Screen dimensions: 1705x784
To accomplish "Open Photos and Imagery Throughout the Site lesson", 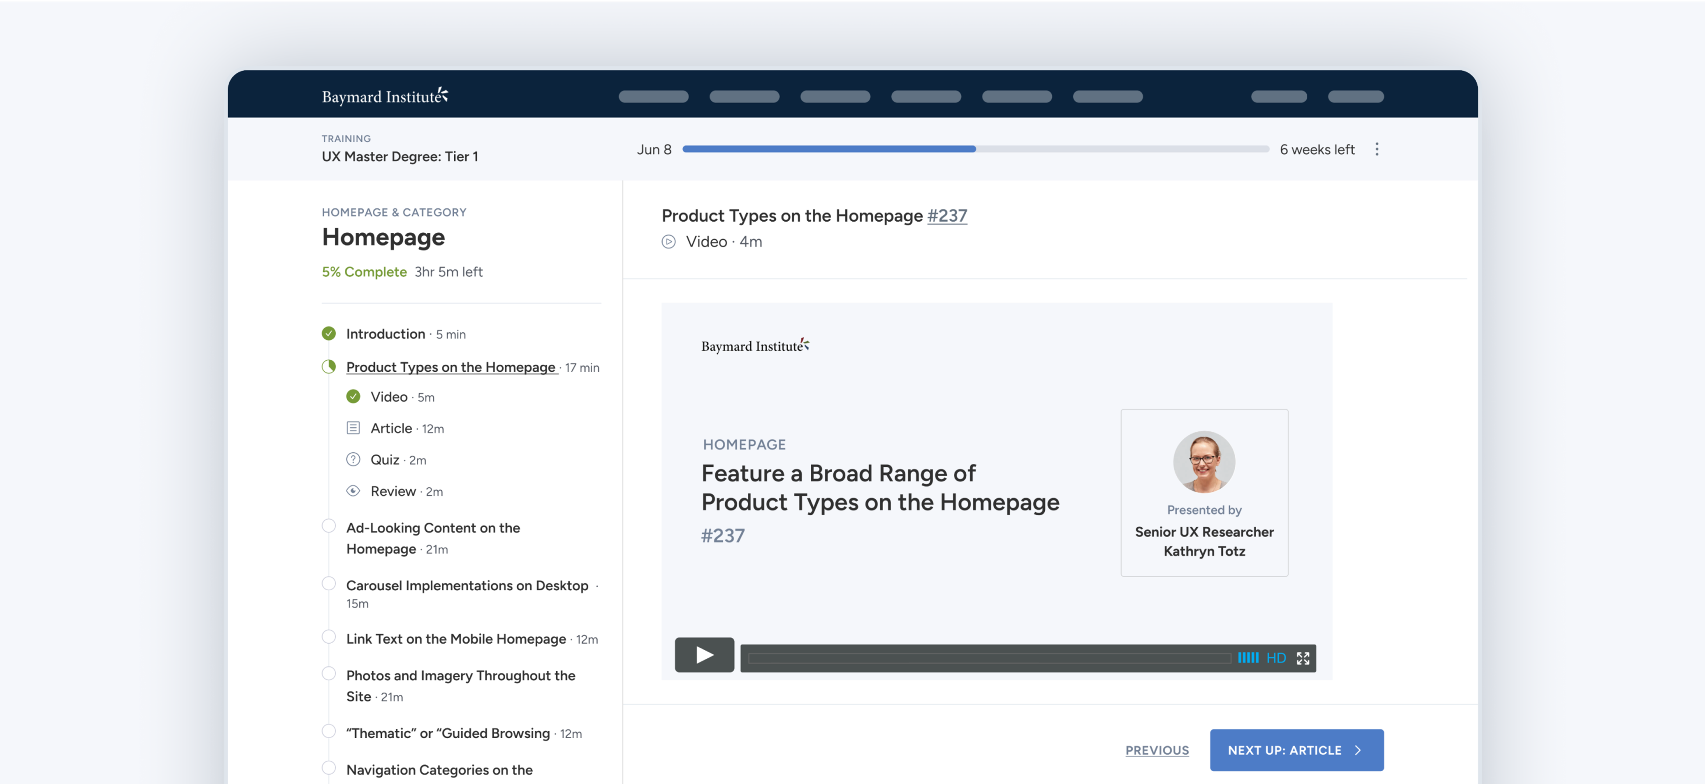I will [x=461, y=686].
